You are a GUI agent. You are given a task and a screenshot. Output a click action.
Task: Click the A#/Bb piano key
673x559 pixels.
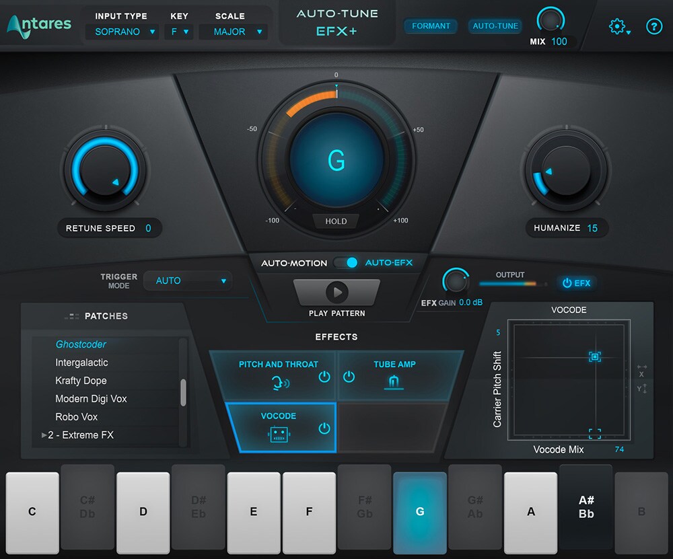(x=586, y=507)
